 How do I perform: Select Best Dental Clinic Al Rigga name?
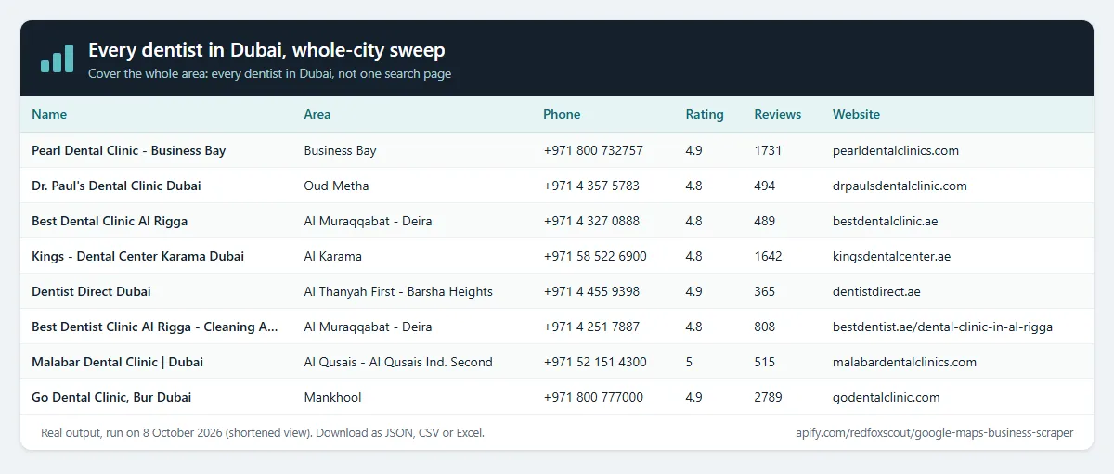coord(110,221)
